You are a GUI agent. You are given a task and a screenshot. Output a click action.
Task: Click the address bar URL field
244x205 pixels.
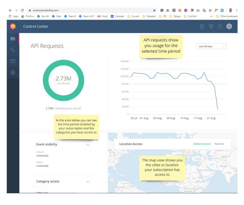(x=92, y=10)
